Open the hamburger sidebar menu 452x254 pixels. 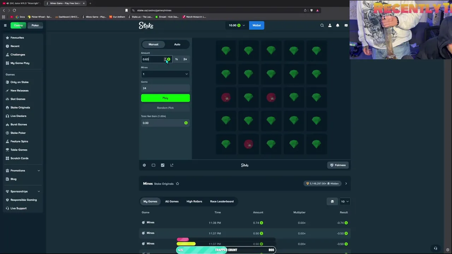pos(5,25)
